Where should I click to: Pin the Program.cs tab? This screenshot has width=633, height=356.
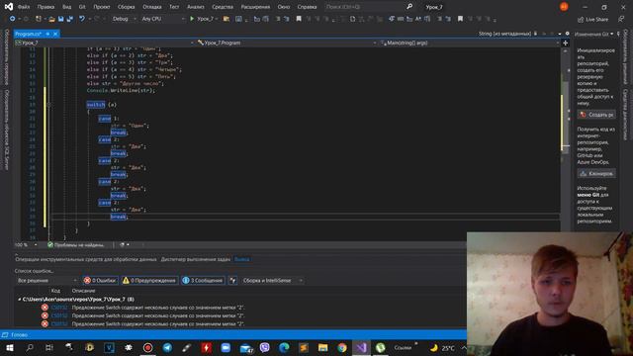click(x=47, y=34)
